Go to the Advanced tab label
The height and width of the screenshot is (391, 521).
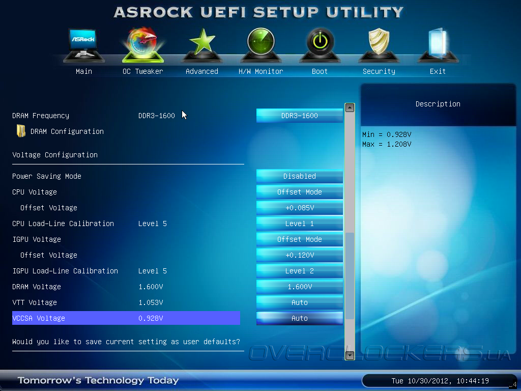[x=201, y=71]
